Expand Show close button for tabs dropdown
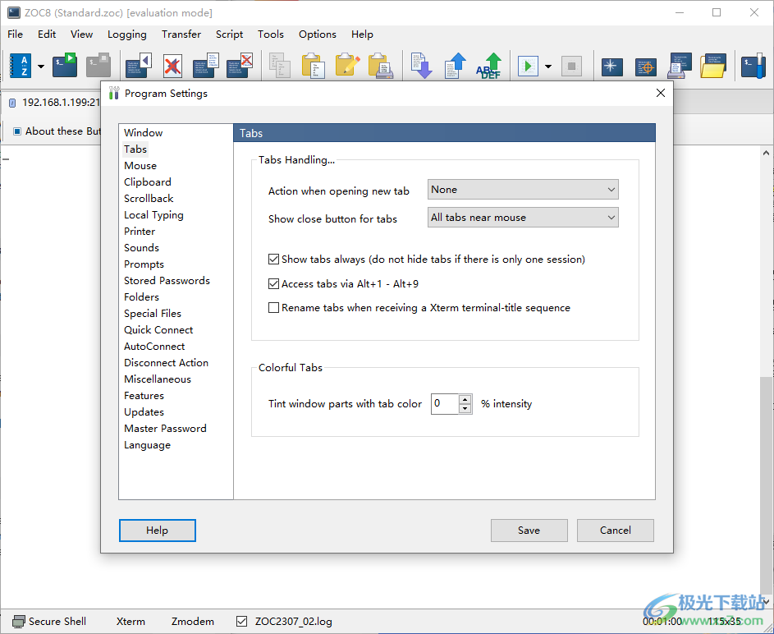Image resolution: width=774 pixels, height=634 pixels. [523, 218]
